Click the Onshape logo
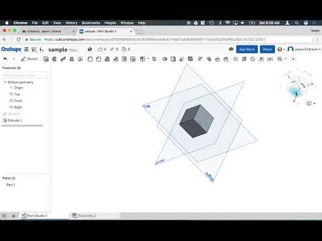The width and height of the screenshot is (322, 241). (11, 50)
